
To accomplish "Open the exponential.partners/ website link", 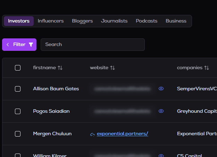I will (122, 134).
